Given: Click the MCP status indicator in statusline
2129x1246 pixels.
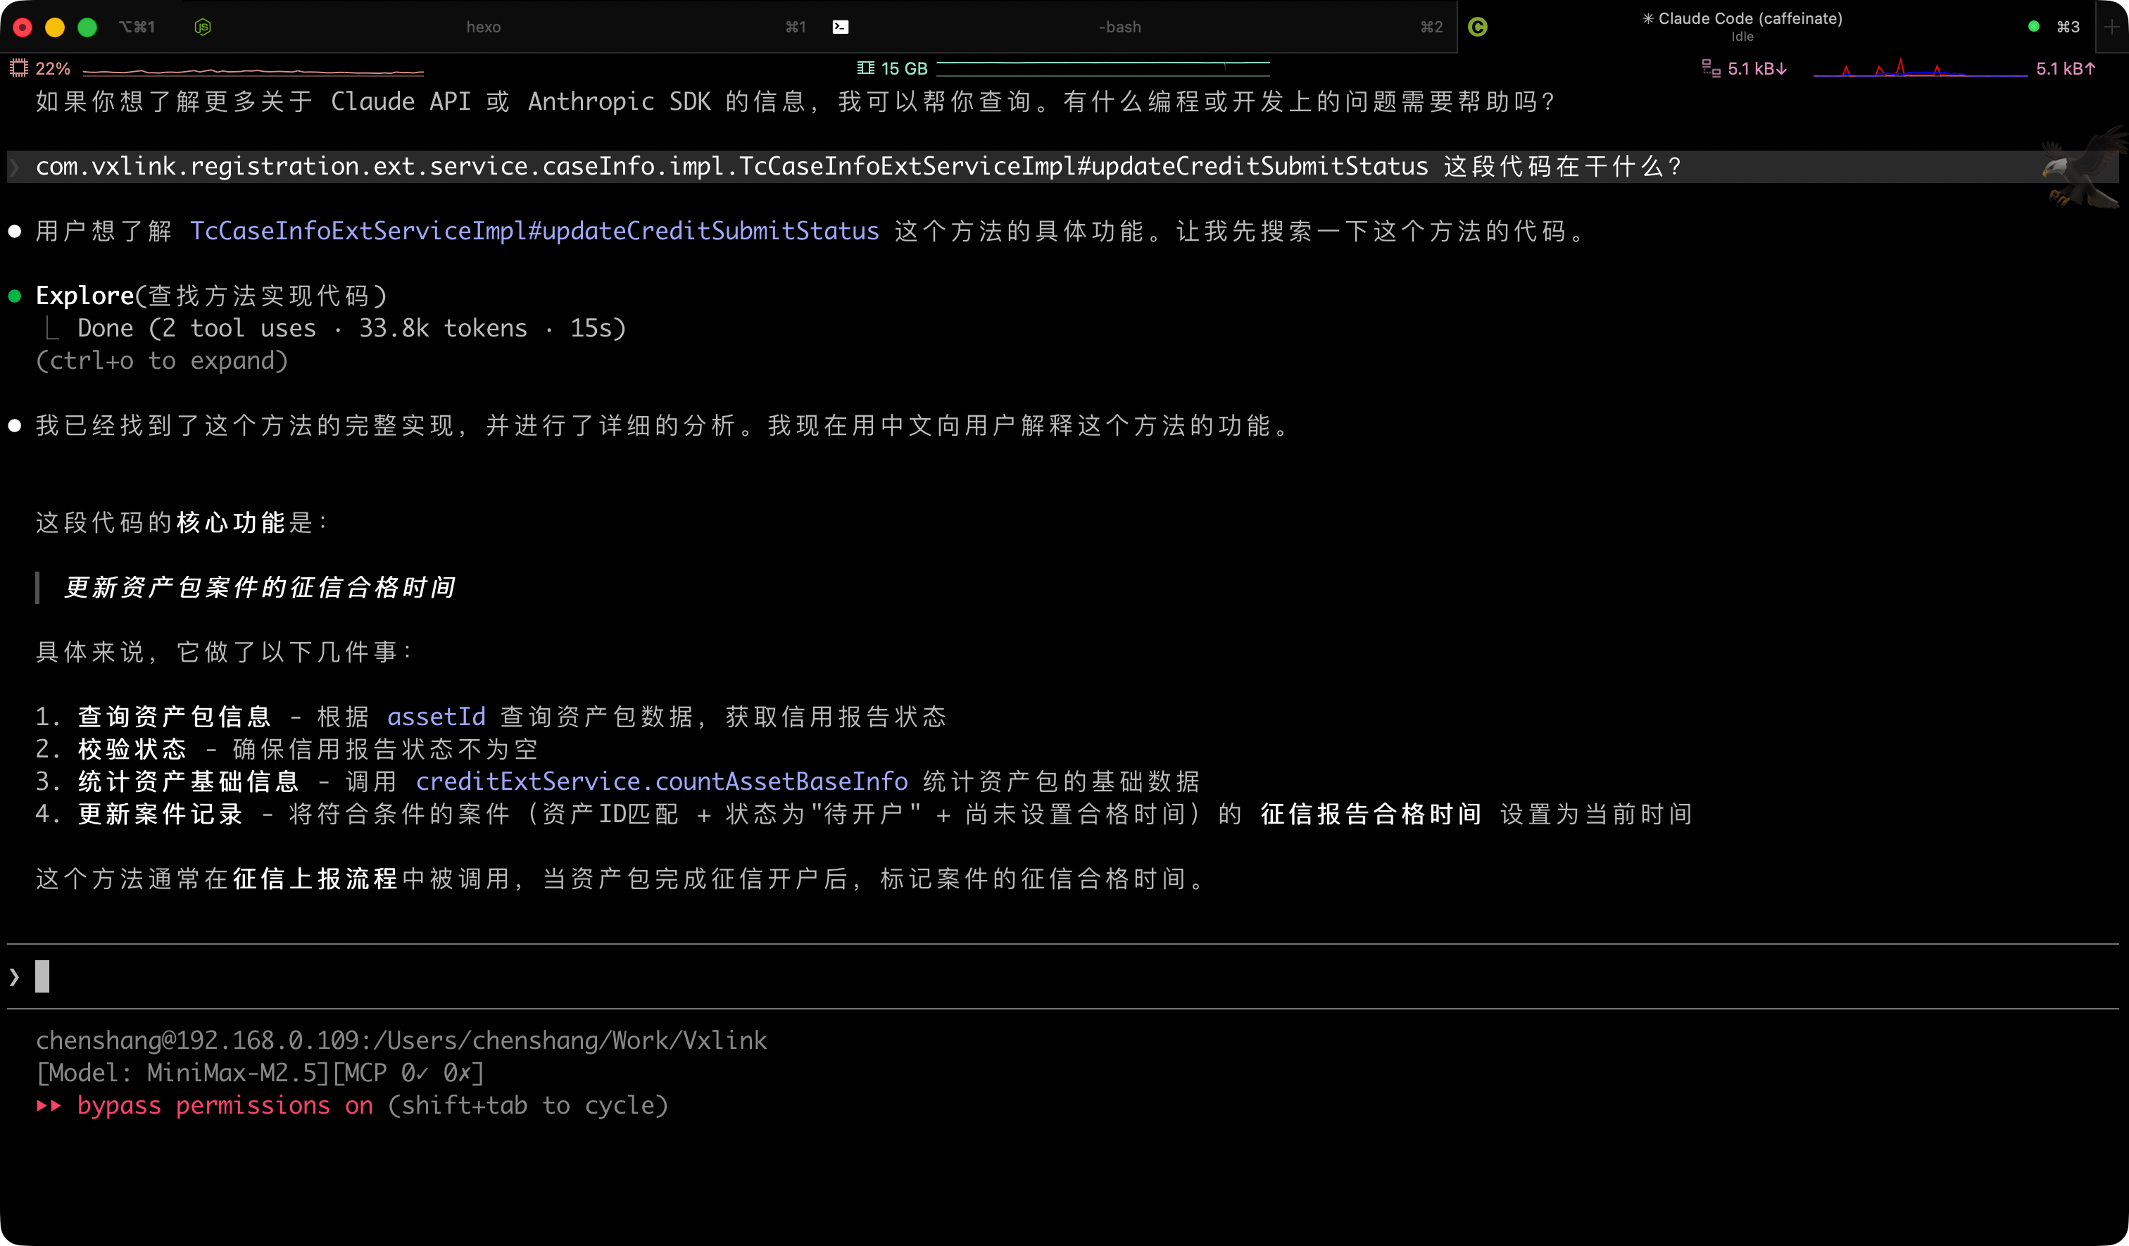Looking at the screenshot, I should tap(408, 1073).
